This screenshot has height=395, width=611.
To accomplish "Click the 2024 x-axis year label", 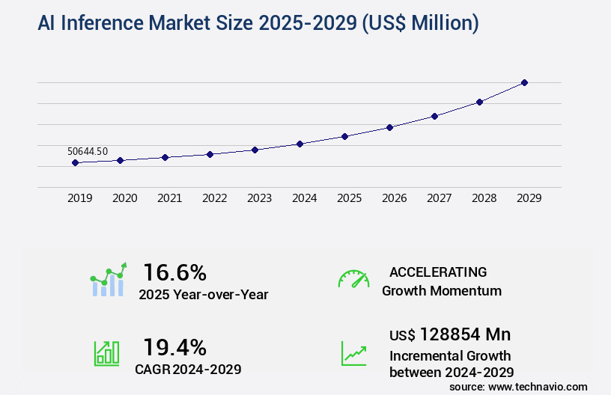I will pyautogui.click(x=304, y=198).
